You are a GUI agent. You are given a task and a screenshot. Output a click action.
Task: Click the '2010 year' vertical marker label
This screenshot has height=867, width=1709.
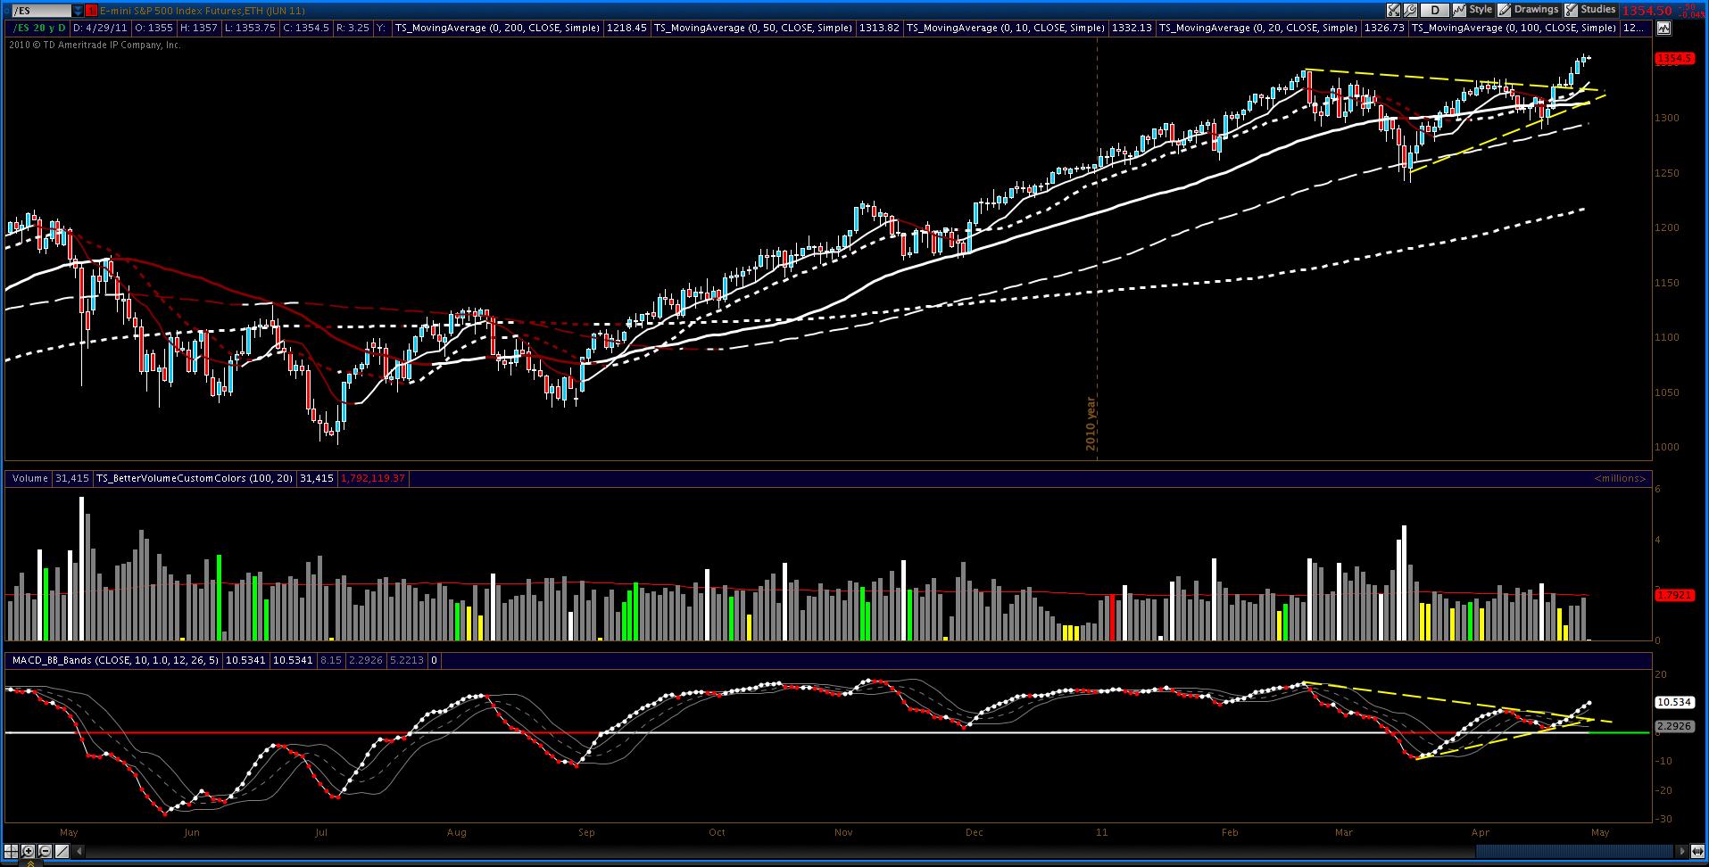click(1091, 423)
